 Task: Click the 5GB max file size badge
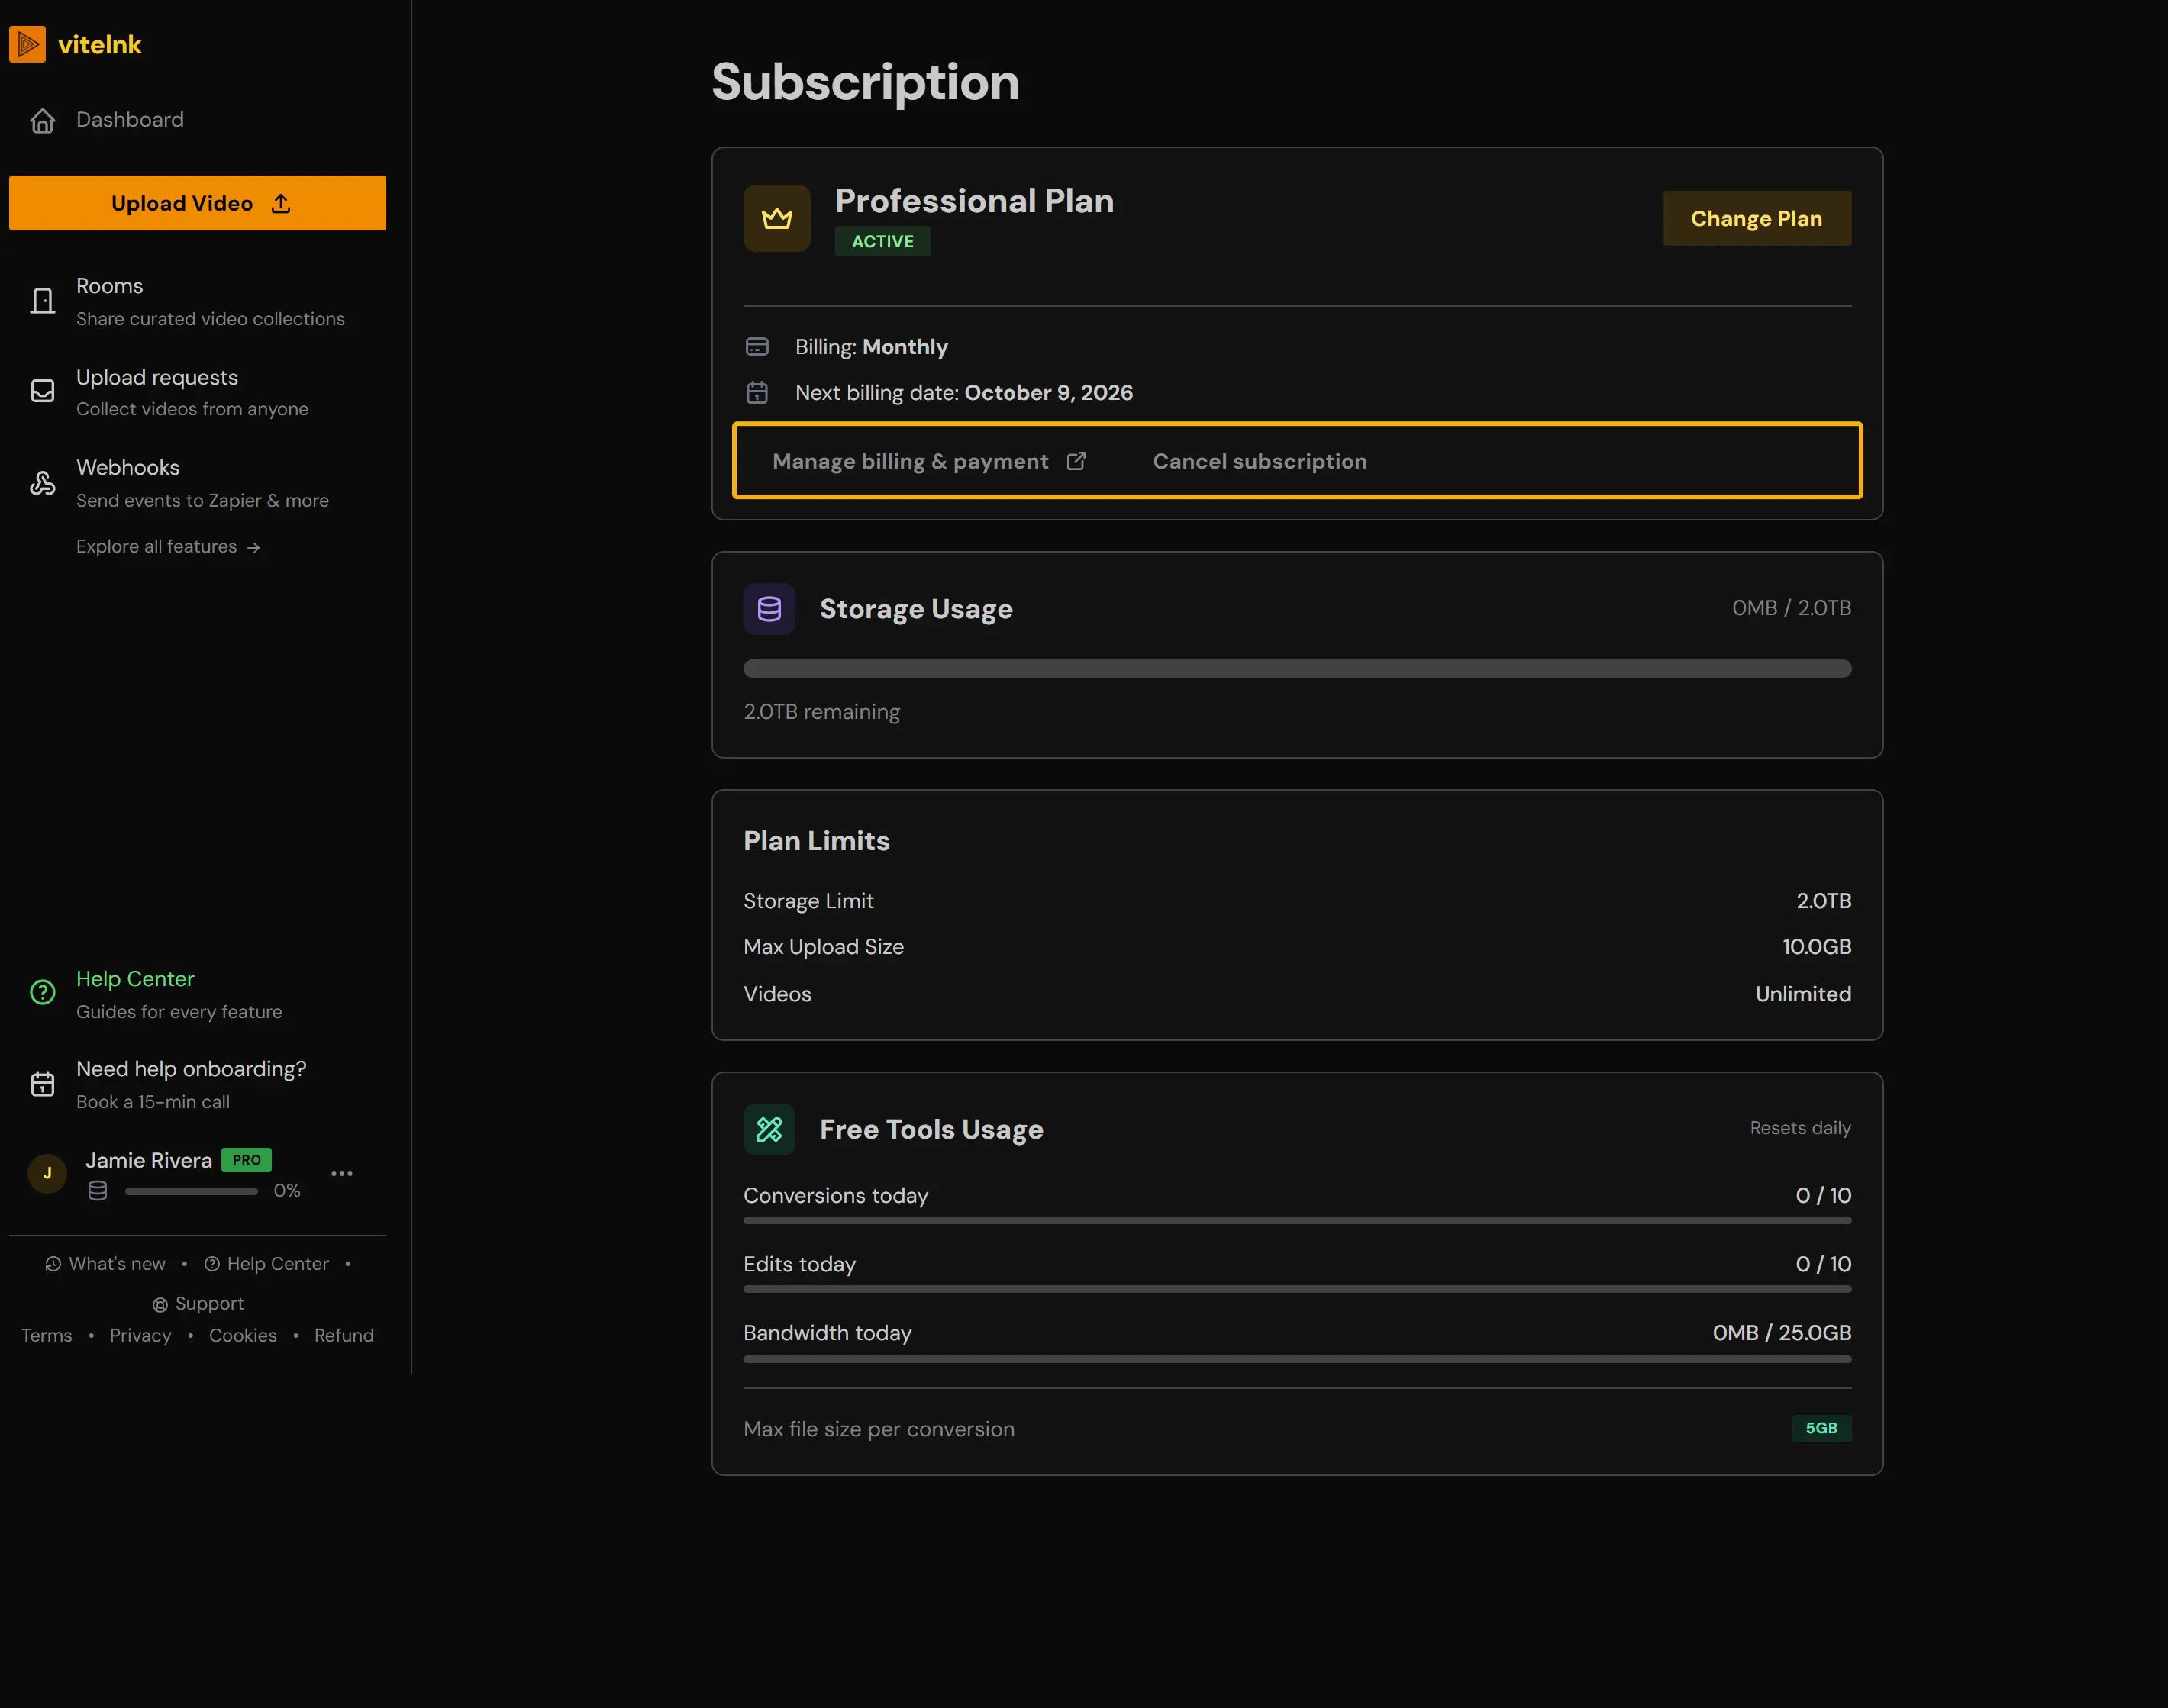(1821, 1428)
